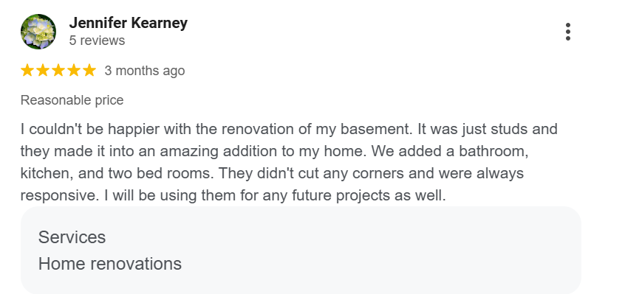
Task: Click the line starting "kitchen, and two bed rooms"
Action: [273, 174]
